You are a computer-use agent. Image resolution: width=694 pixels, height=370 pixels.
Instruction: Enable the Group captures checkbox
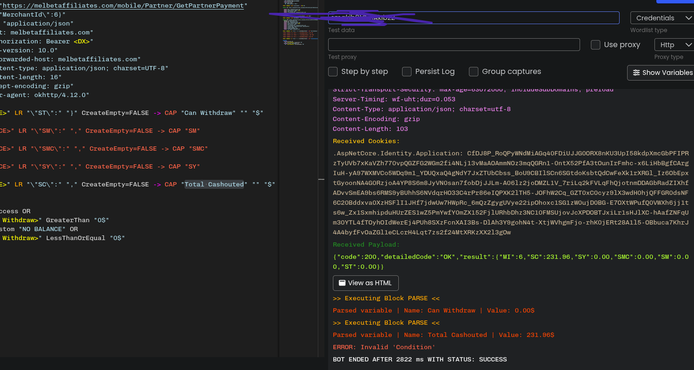point(473,72)
